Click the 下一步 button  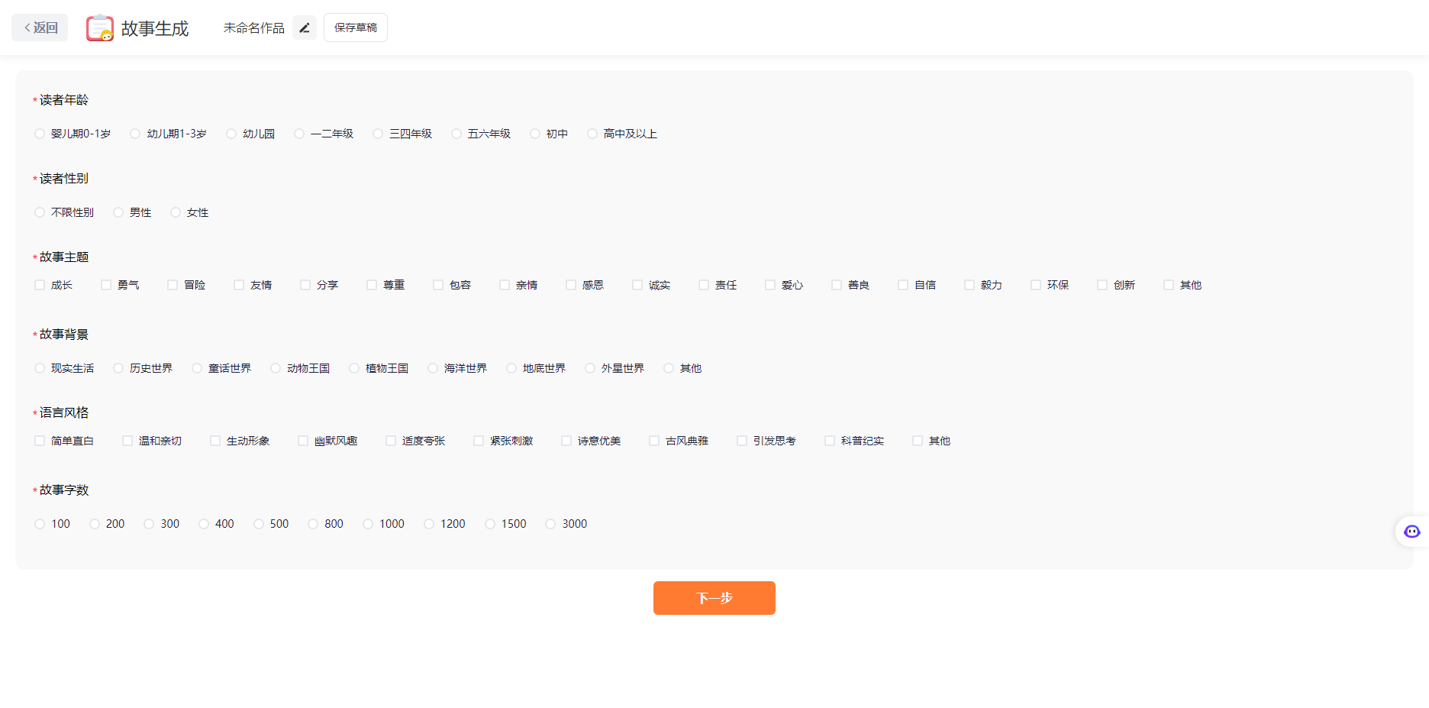(714, 598)
